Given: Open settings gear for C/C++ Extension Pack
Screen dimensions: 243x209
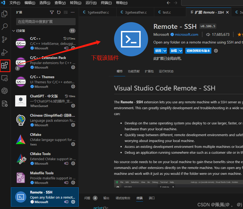Looking at the screenshot, I should click(73, 67).
